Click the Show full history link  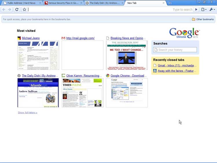click(27, 113)
